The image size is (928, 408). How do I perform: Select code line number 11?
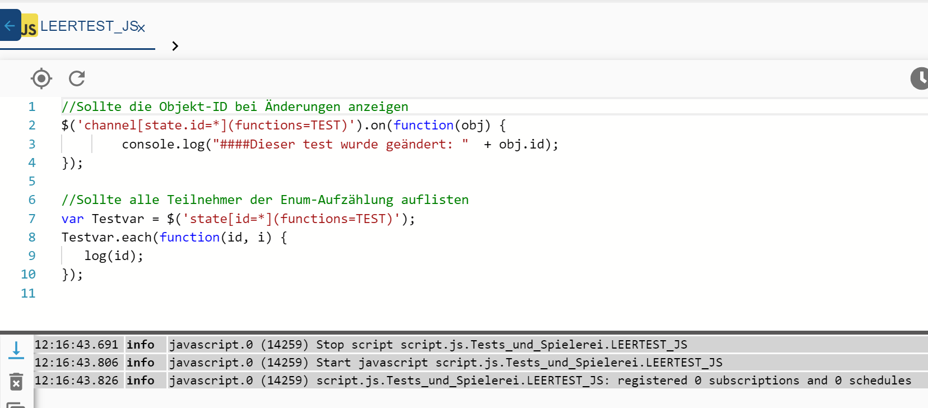click(x=28, y=293)
